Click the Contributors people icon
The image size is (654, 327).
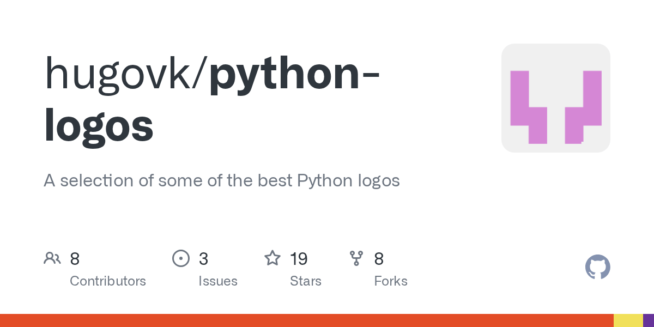[52, 258]
